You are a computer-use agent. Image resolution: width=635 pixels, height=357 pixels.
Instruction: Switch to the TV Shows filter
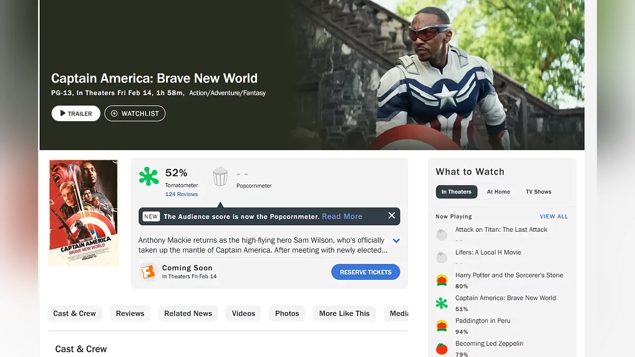(538, 192)
